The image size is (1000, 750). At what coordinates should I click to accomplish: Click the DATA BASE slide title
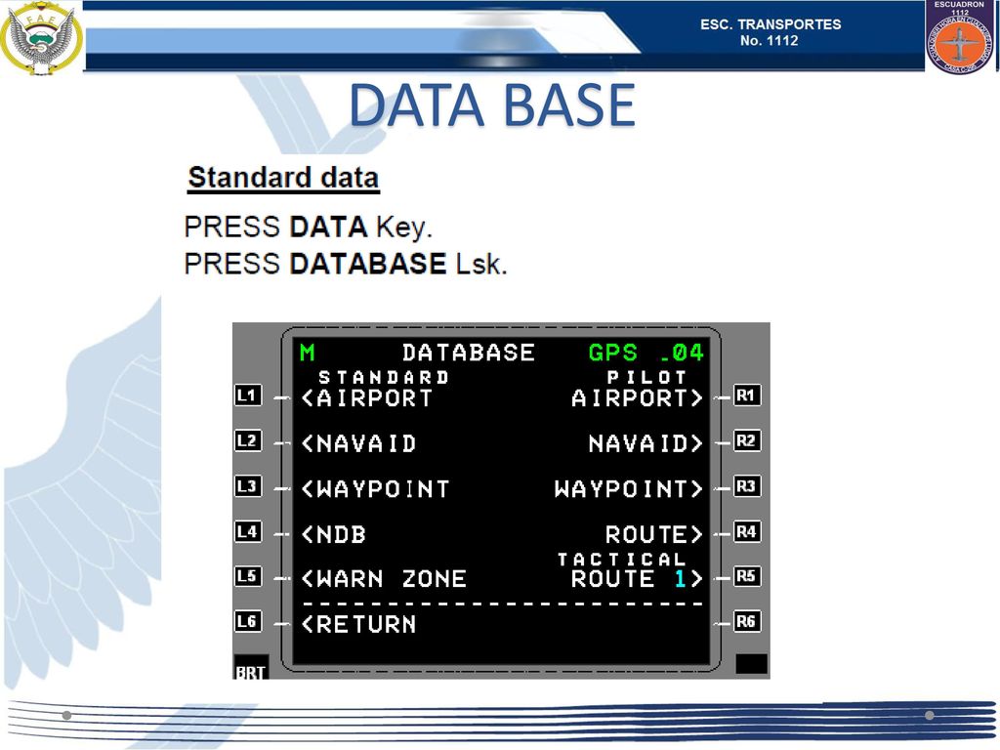click(492, 105)
